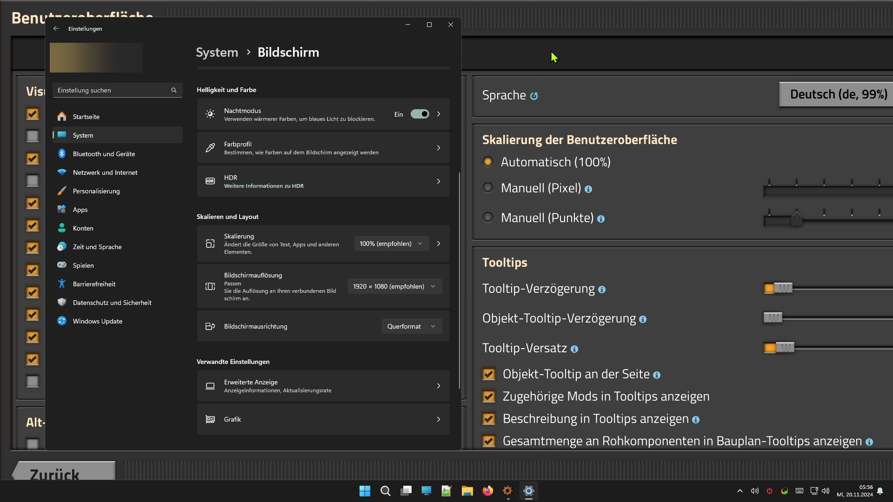Expand the Nachtmodus chevron arrow
The image size is (893, 502).
(439, 114)
